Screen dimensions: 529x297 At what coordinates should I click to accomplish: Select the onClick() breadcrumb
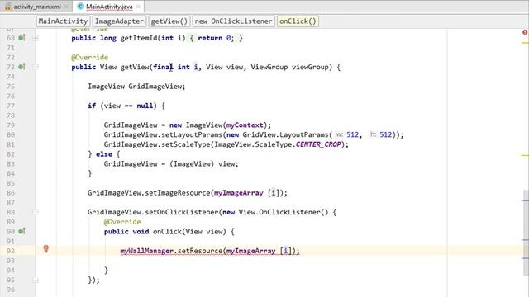click(x=298, y=21)
